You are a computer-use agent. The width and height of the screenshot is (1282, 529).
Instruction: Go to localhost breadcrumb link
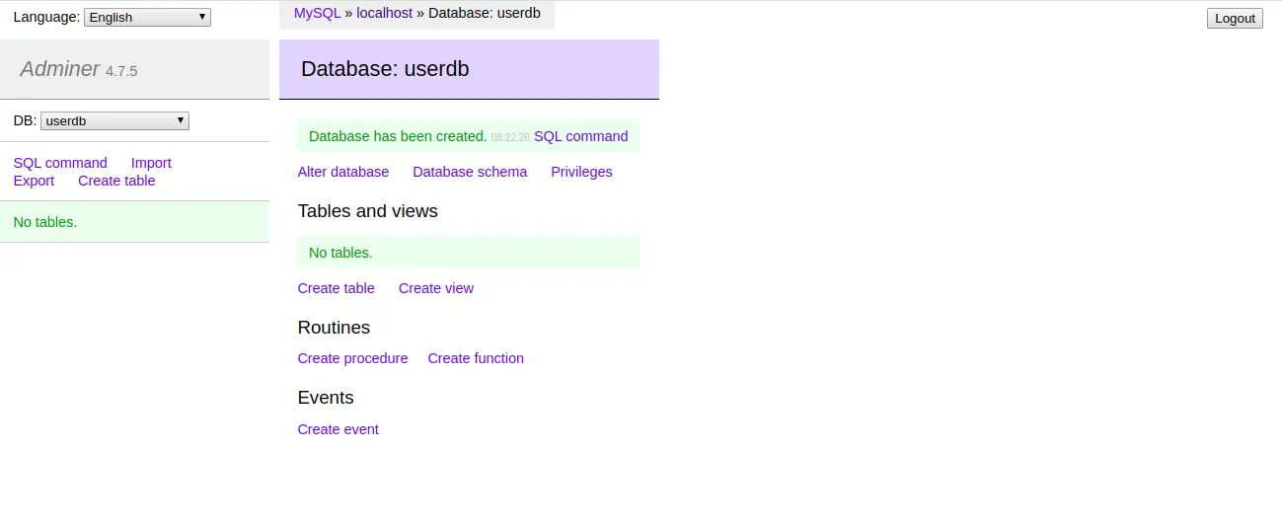(x=384, y=14)
